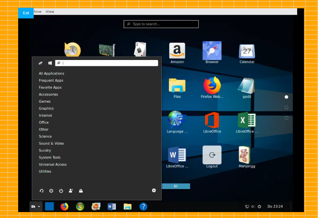Switch to the All tab below the app grid

[x=176, y=186]
